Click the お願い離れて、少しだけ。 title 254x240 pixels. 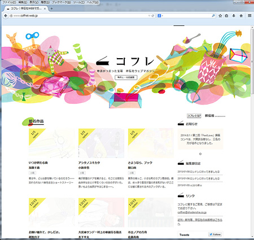(45, 232)
